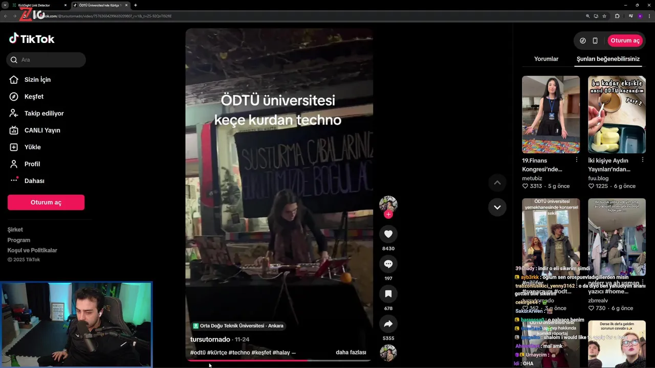The width and height of the screenshot is (655, 368).
Task: Open metubiz profile link
Action: [532, 178]
